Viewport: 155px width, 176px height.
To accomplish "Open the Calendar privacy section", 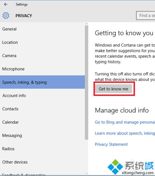I will tap(42, 122).
